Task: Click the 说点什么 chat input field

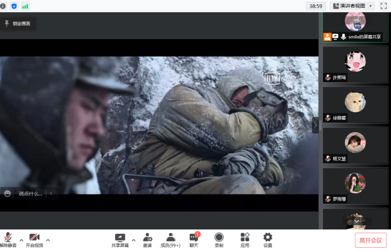Action: 30,193
